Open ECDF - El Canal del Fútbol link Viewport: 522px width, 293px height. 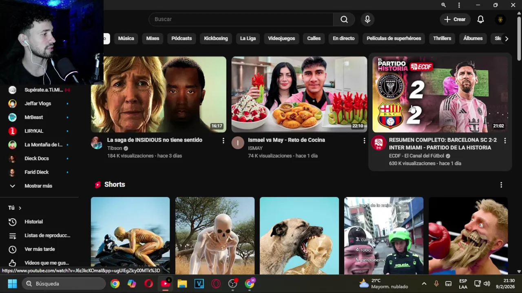click(x=417, y=156)
